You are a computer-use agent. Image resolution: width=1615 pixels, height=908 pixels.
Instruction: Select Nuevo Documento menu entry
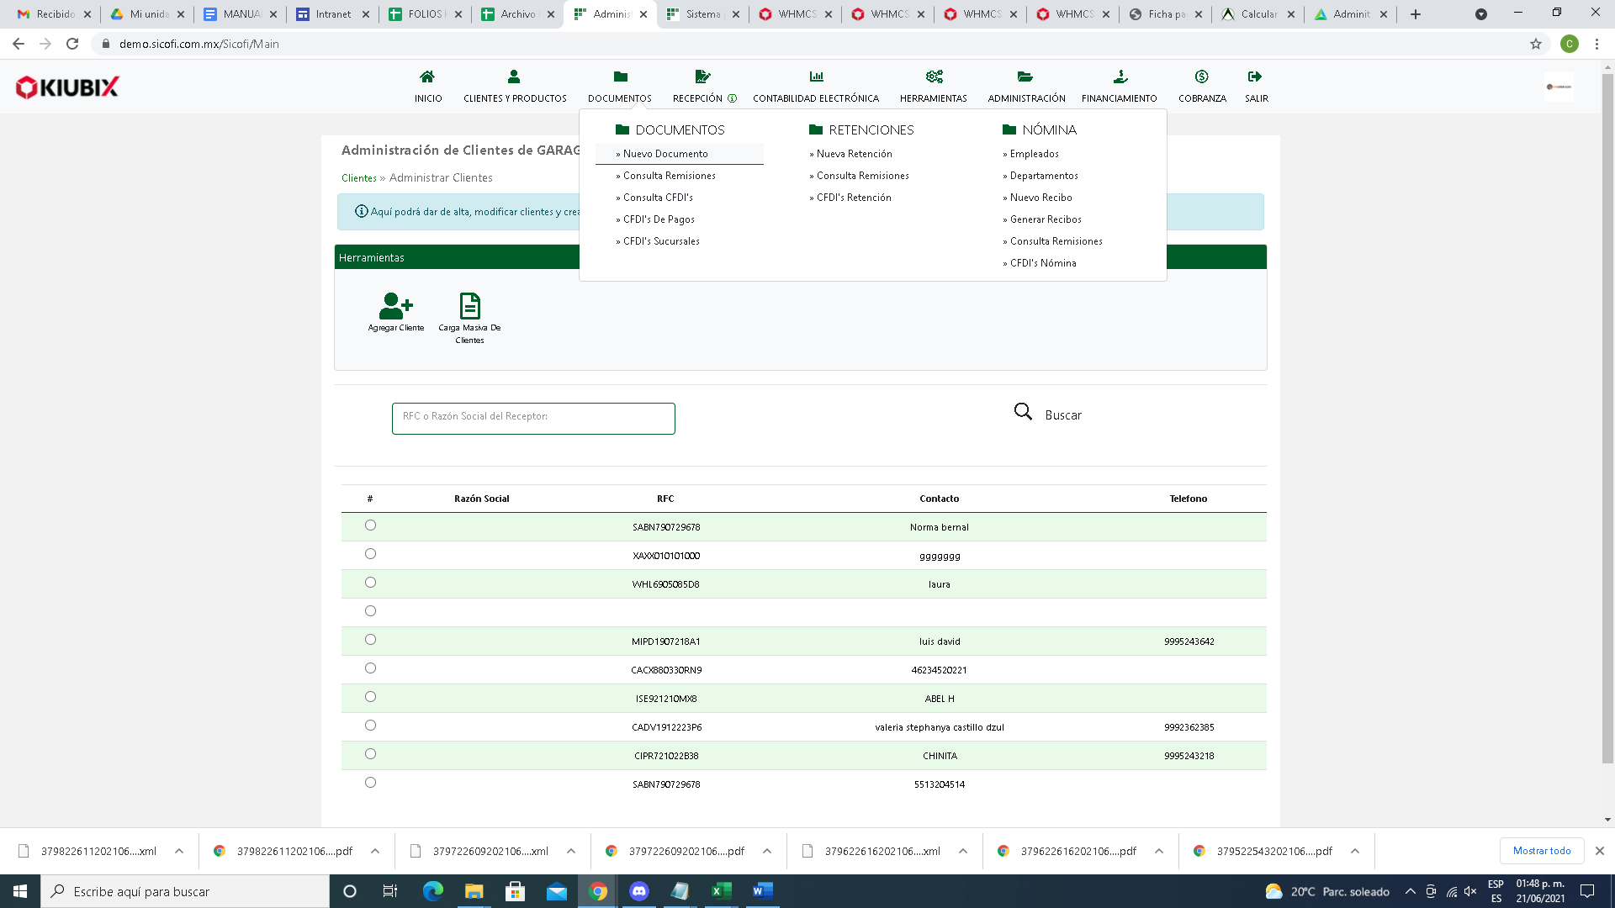click(665, 154)
